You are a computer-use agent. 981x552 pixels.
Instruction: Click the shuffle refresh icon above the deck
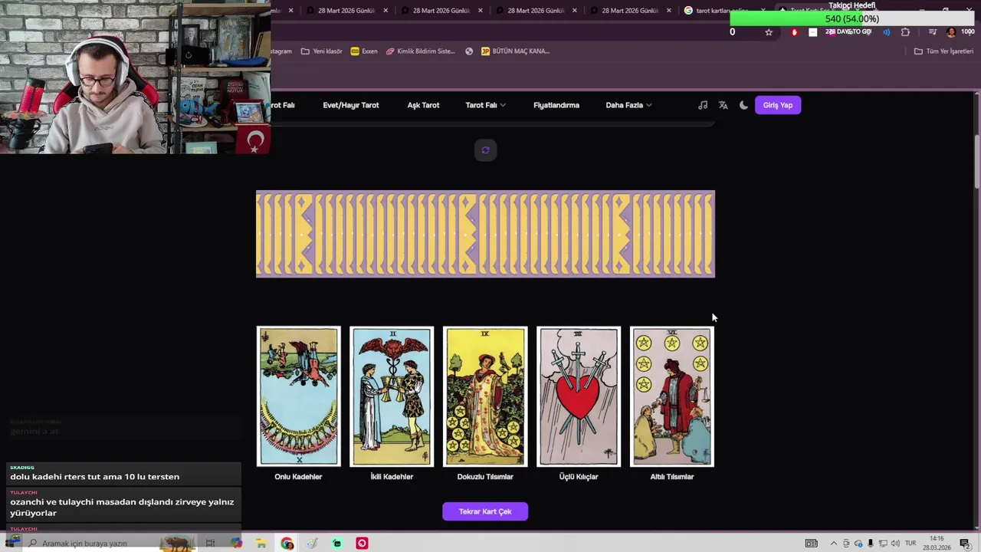point(485,150)
